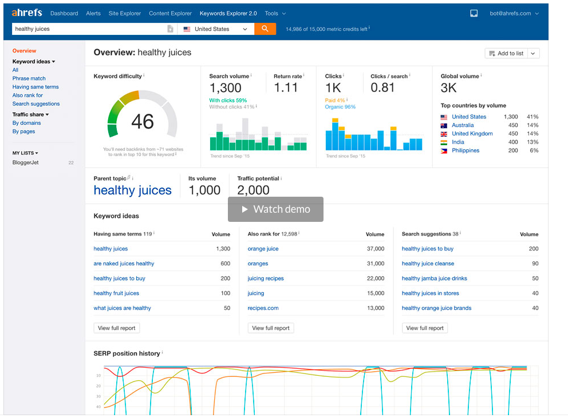
Task: Open the bot@ahrefs.com account dropdown
Action: (514, 13)
